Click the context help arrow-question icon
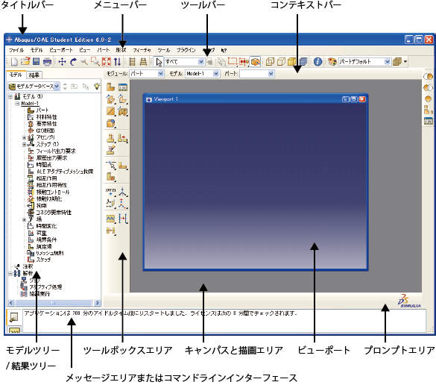 (x=224, y=50)
